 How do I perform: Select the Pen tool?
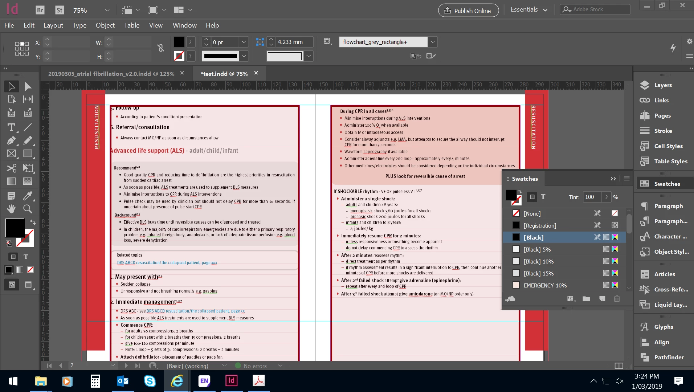12,140
